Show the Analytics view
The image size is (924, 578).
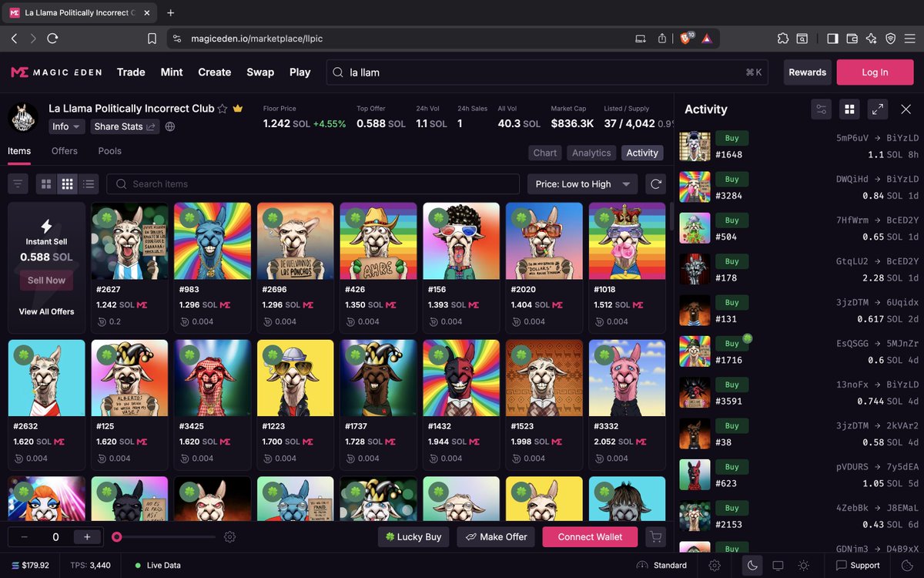click(x=591, y=153)
